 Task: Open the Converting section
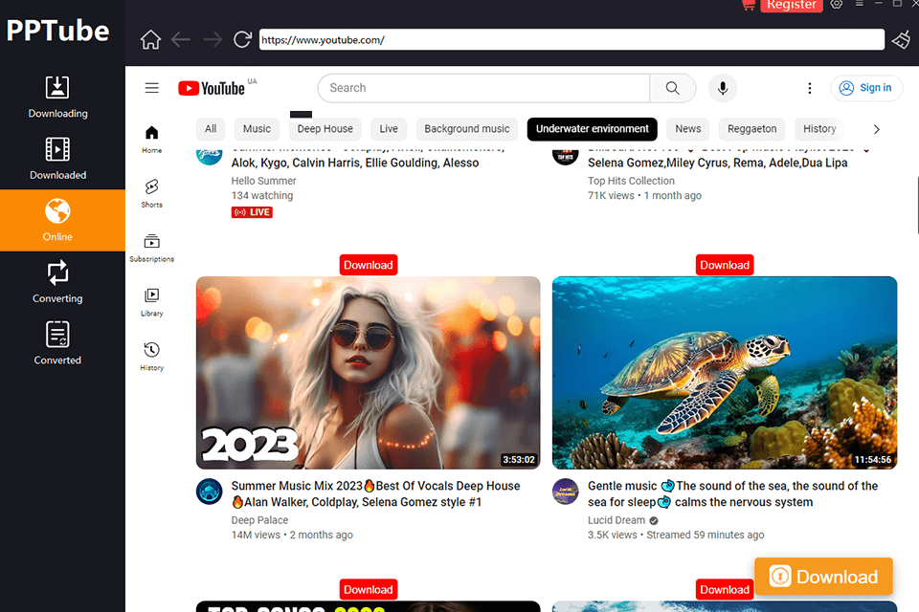57,282
